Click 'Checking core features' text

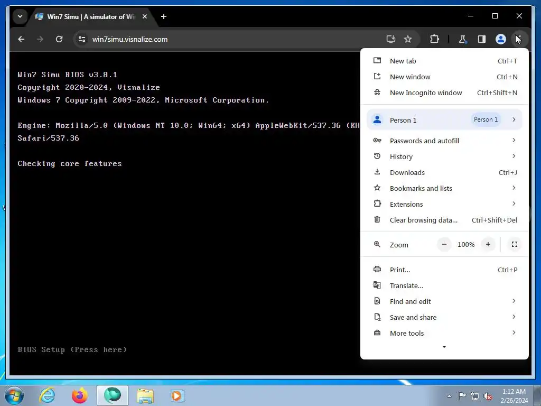coord(70,163)
